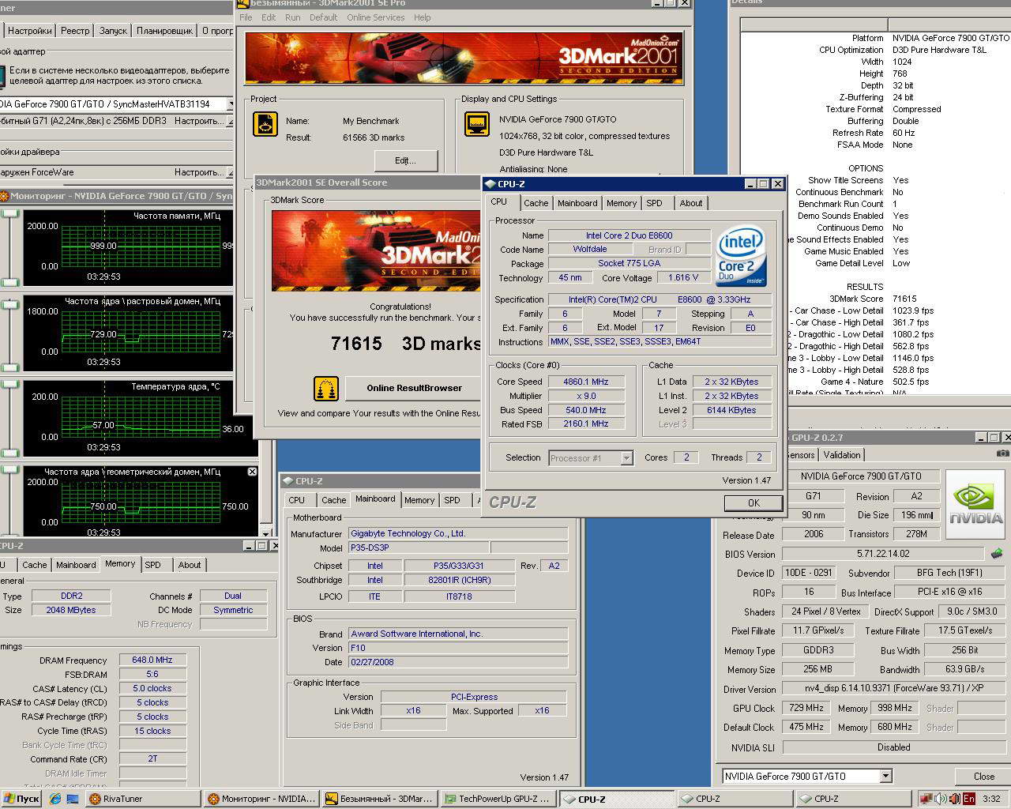Close the geometric domain core clock graph
The image size is (1011, 809).
coord(252,472)
